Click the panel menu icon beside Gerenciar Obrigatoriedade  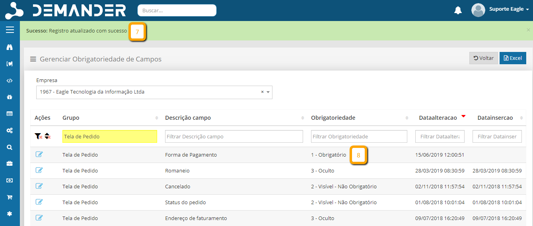coord(33,59)
